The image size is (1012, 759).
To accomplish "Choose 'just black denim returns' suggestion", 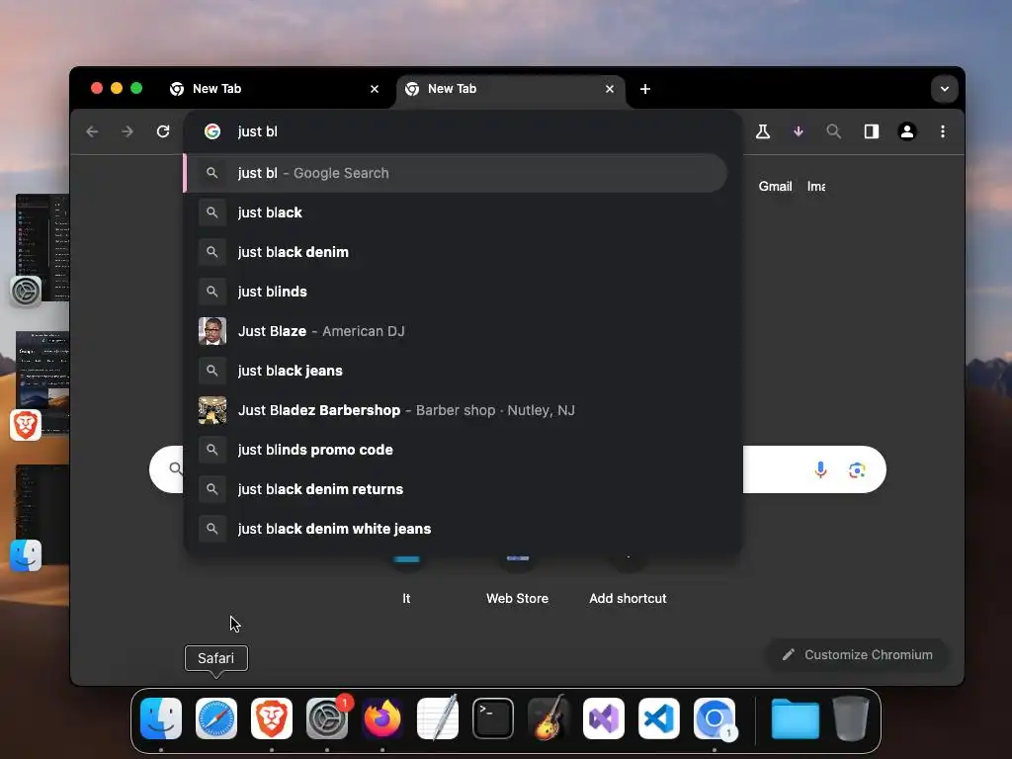I will (x=456, y=489).
